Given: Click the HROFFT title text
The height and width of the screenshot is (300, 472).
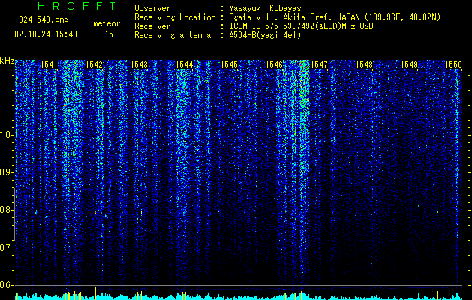Looking at the screenshot, I should point(77,6).
